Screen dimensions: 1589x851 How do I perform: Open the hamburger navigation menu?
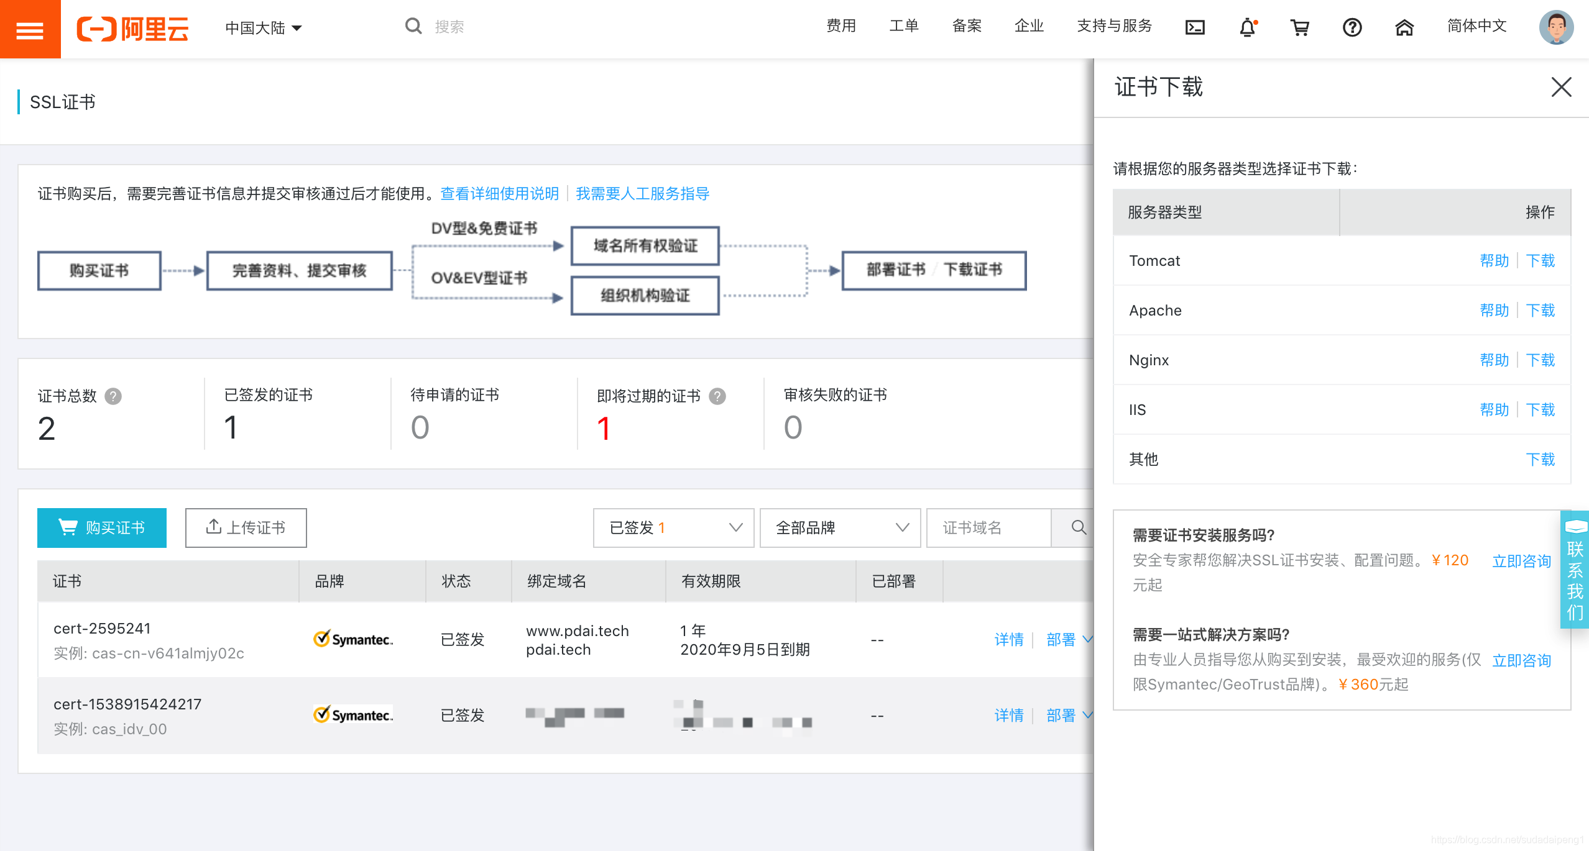(x=29, y=29)
